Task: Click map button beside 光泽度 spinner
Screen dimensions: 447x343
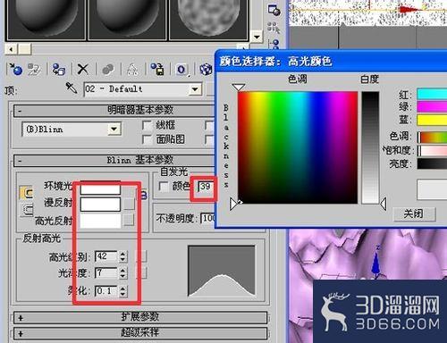Action: click(142, 272)
